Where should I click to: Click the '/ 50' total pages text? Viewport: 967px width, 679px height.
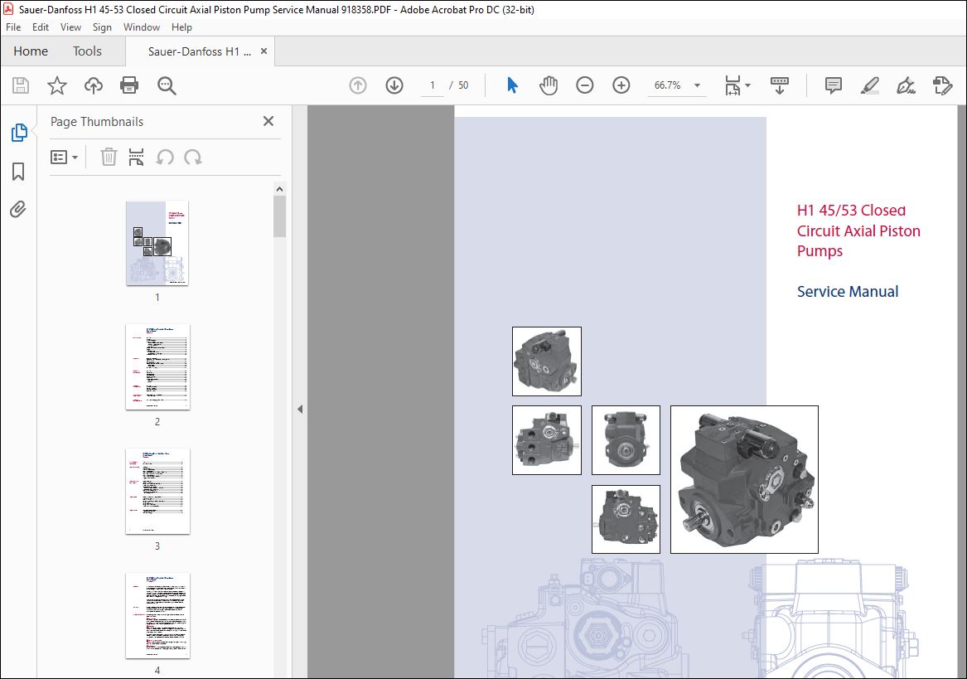459,85
